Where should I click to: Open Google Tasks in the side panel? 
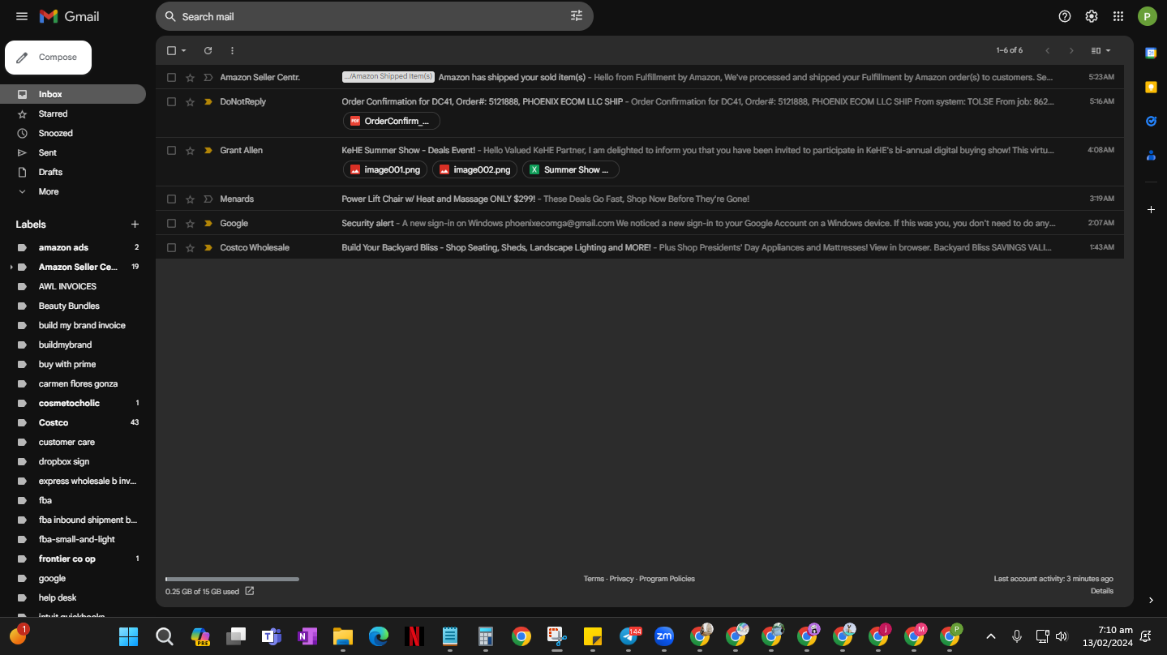tap(1151, 121)
